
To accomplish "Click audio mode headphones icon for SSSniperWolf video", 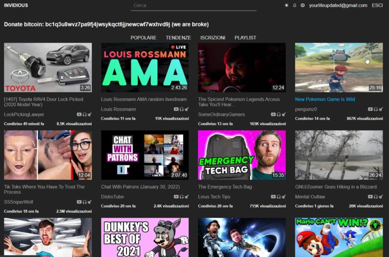I will (84, 202).
